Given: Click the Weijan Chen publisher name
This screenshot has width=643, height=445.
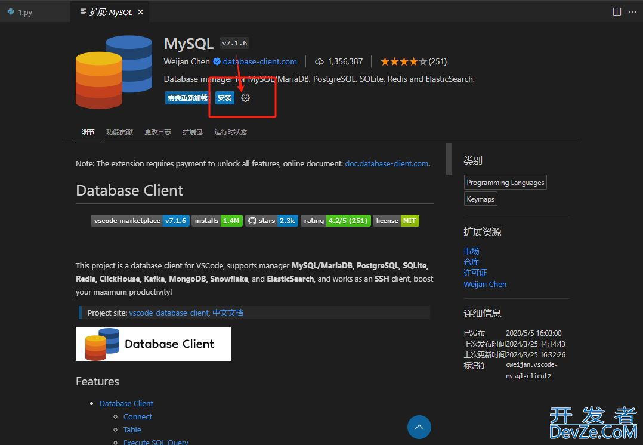Looking at the screenshot, I should click(x=187, y=61).
